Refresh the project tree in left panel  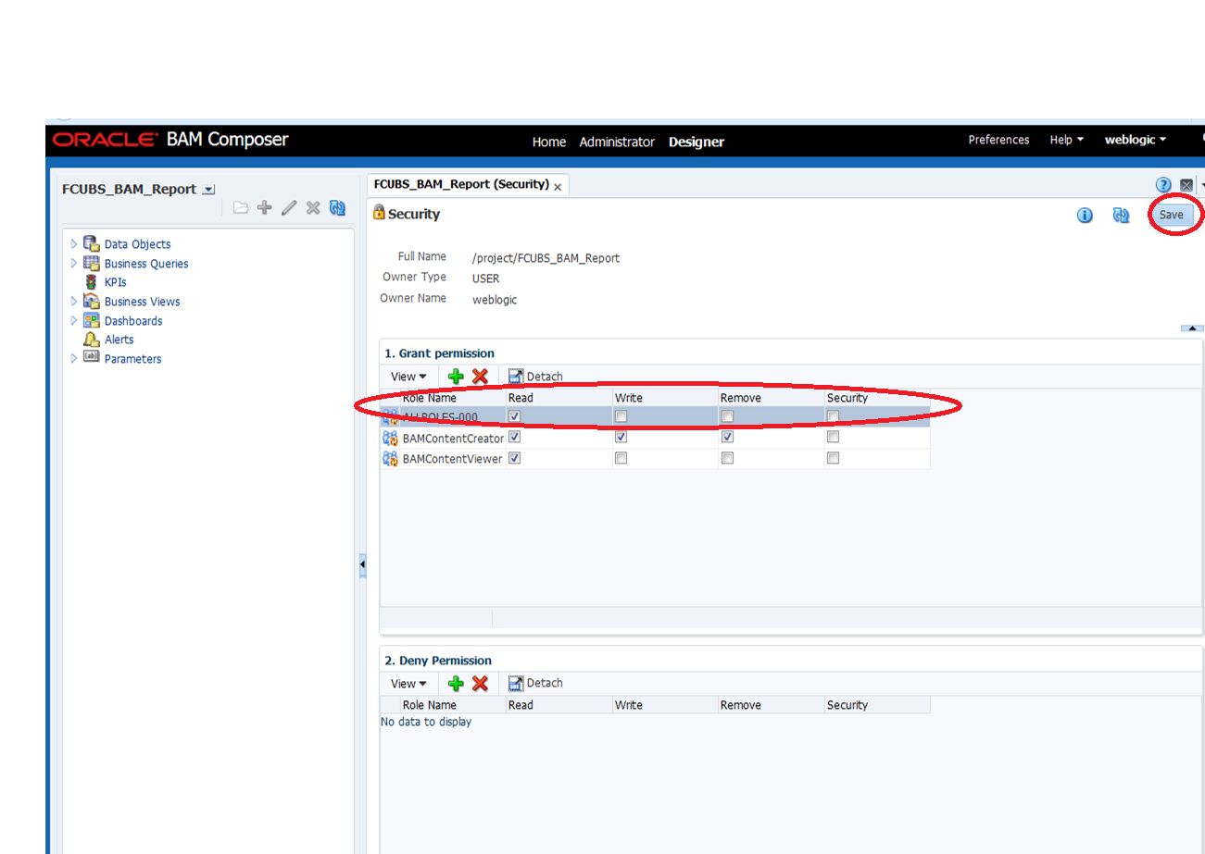[337, 208]
